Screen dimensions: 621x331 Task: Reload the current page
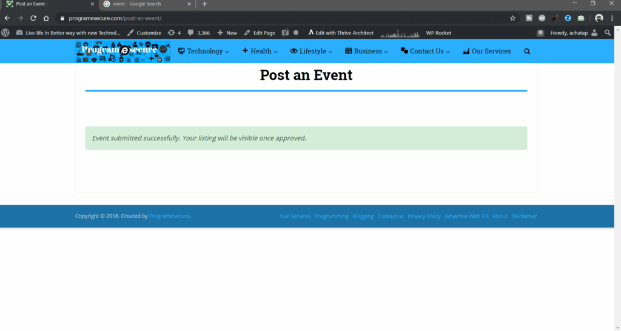tap(33, 18)
